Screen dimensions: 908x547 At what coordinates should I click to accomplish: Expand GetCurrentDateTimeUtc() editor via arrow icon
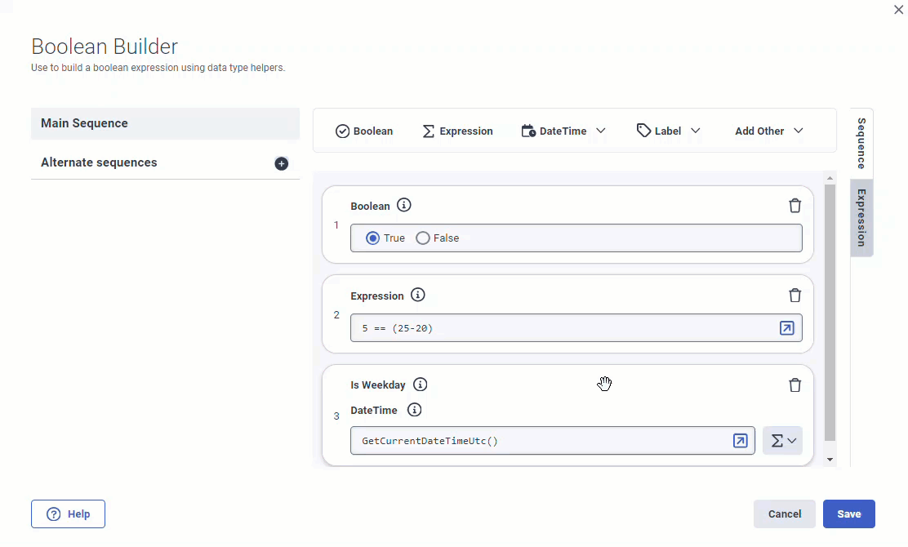click(x=740, y=441)
